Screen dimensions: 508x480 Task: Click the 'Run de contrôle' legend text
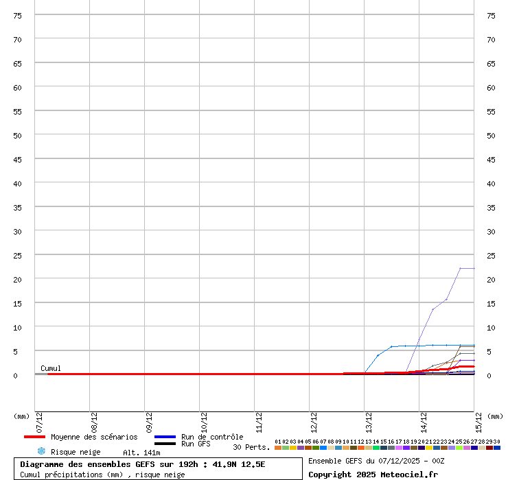tap(212, 437)
